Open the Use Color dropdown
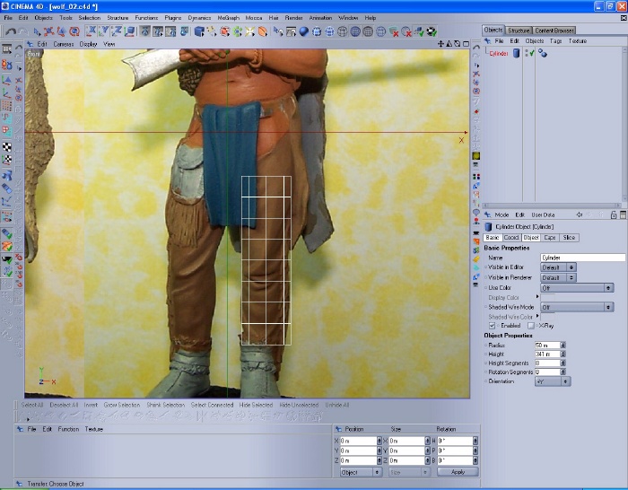The height and width of the screenshot is (490, 628). click(x=576, y=287)
